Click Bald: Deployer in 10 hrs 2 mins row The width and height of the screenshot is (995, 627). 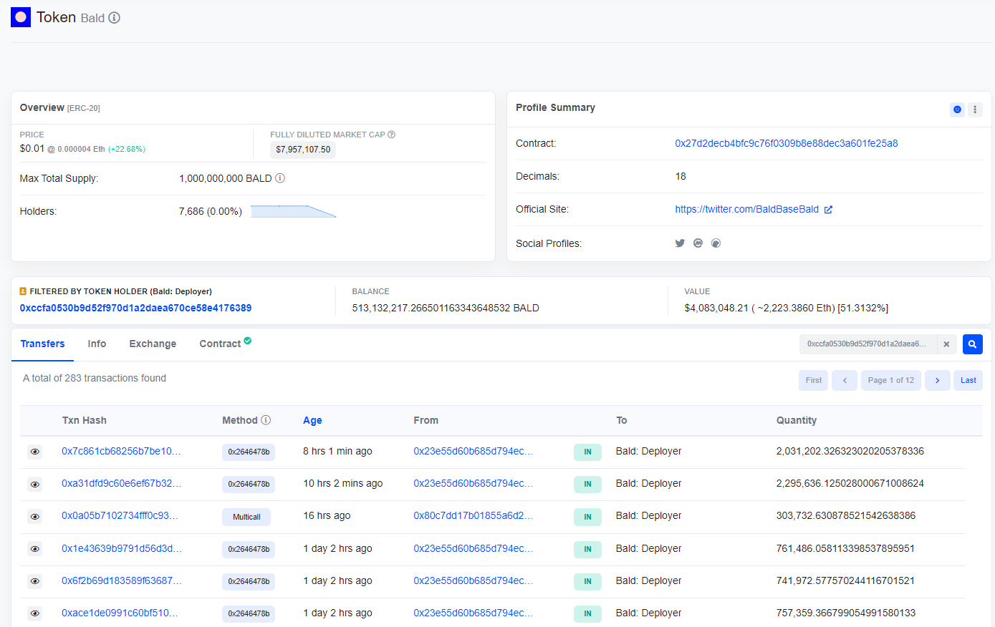[x=648, y=483]
